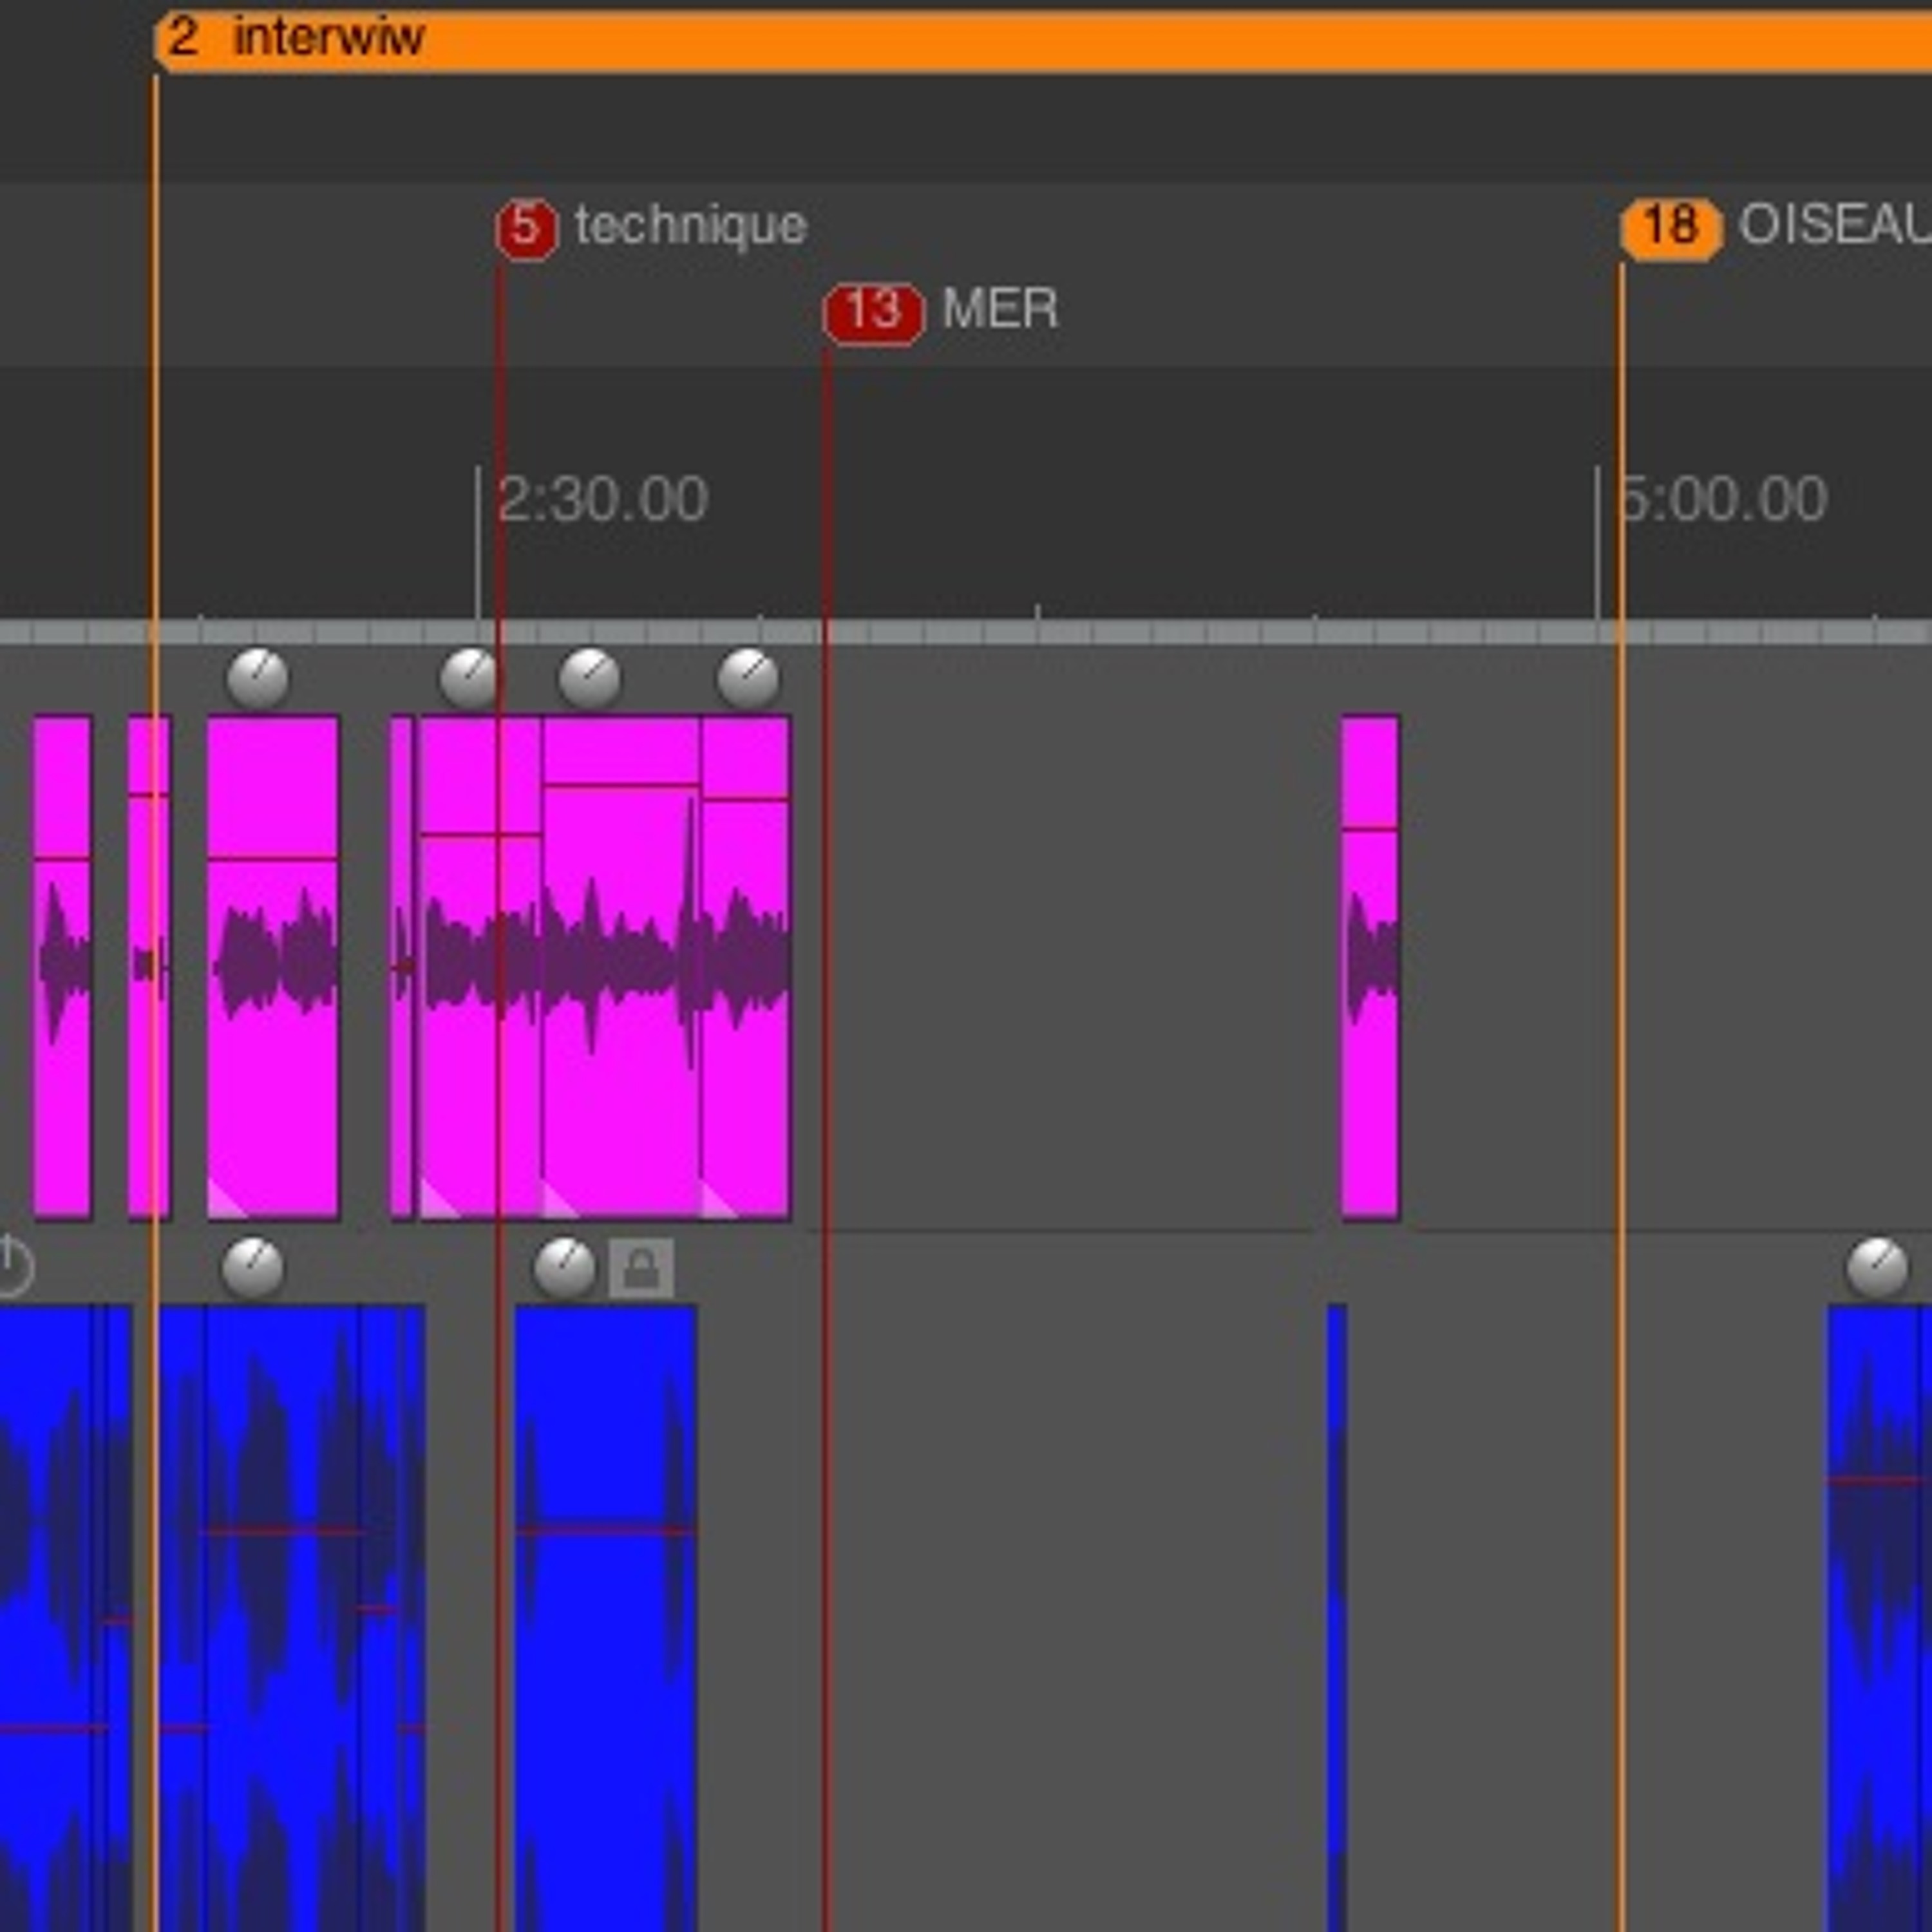Click the knob next to the lock icon
The image size is (1932, 1932).
pos(564,1267)
